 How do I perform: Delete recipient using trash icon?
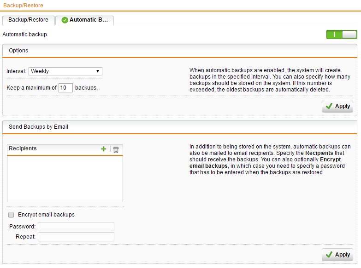(x=116, y=149)
